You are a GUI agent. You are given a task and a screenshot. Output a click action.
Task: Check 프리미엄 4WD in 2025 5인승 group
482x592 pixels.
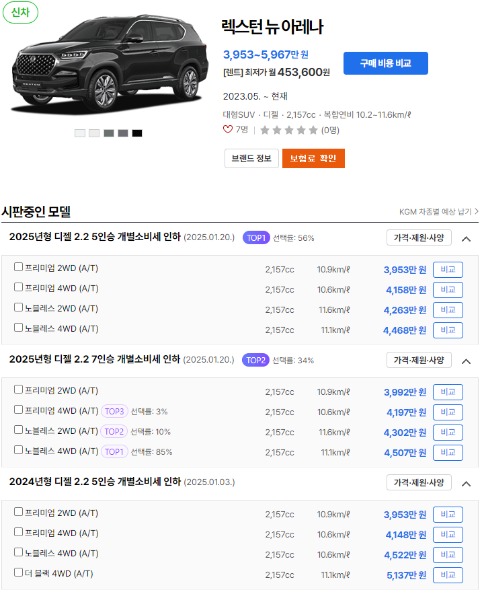click(18, 287)
